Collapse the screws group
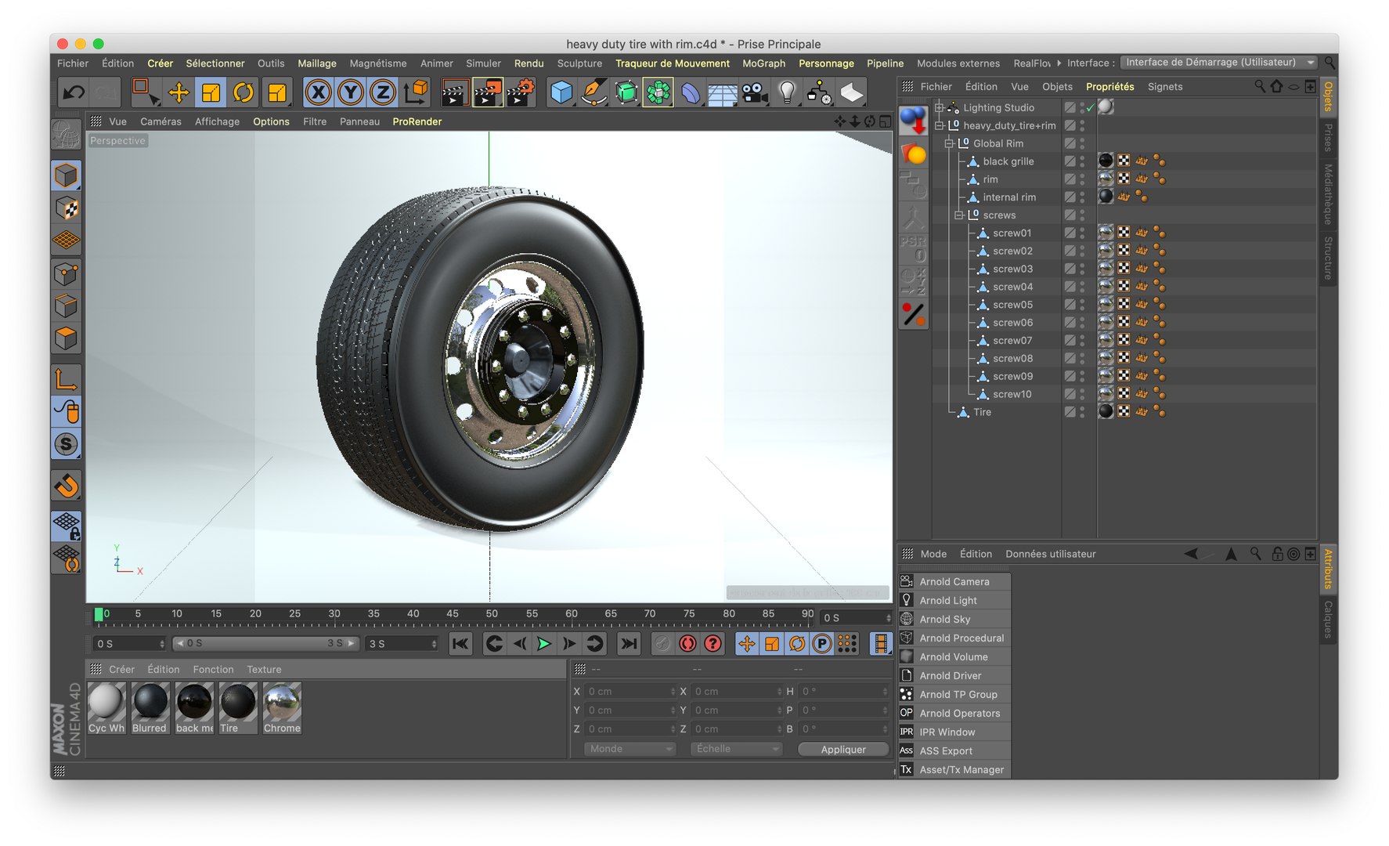The image size is (1389, 846). point(958,215)
